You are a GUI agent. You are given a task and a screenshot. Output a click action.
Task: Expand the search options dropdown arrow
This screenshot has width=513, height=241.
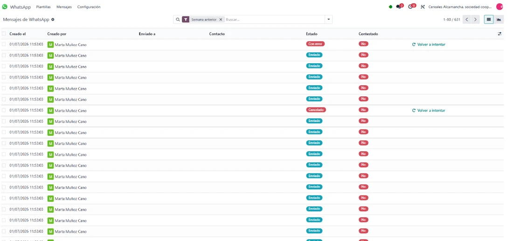tap(328, 20)
